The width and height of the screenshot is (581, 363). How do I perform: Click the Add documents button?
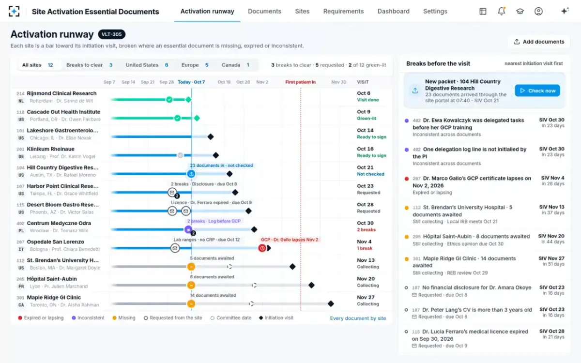(539, 42)
